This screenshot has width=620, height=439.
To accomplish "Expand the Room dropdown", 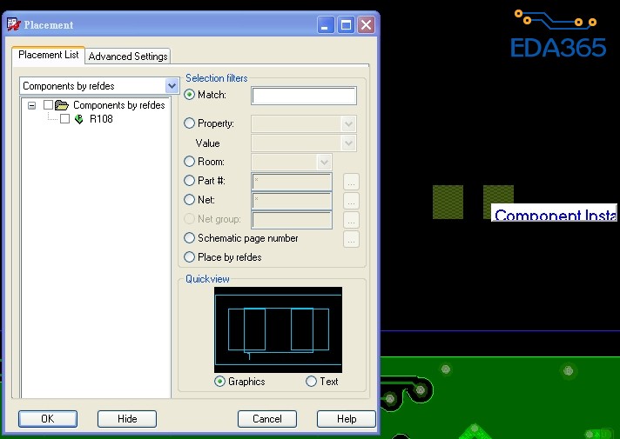I will (324, 162).
